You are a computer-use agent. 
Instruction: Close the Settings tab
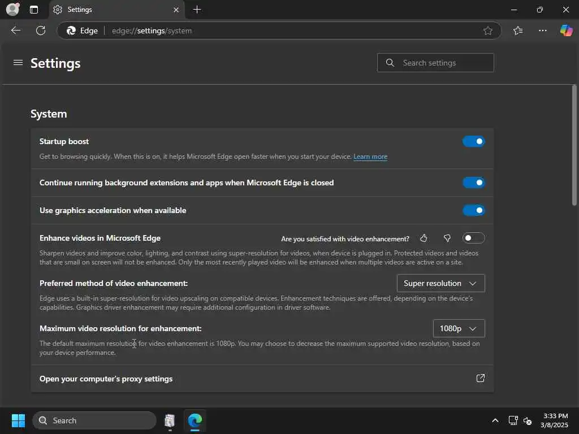[x=176, y=10]
